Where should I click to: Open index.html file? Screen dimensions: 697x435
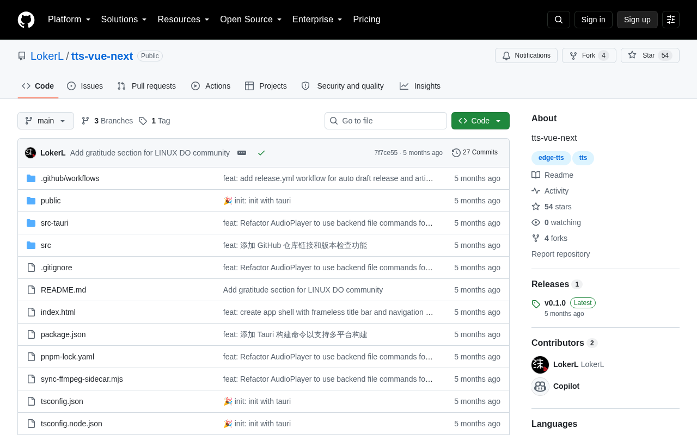coord(58,312)
